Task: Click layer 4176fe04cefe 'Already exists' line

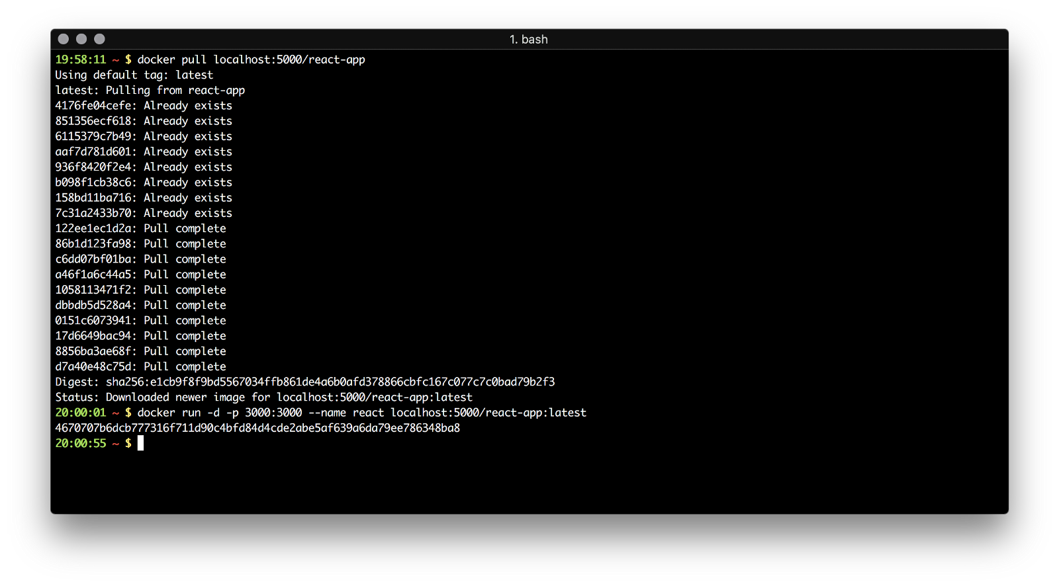Action: [144, 106]
